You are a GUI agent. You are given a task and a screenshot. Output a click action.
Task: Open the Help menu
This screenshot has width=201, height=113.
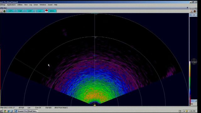pyautogui.click(x=56, y=5)
